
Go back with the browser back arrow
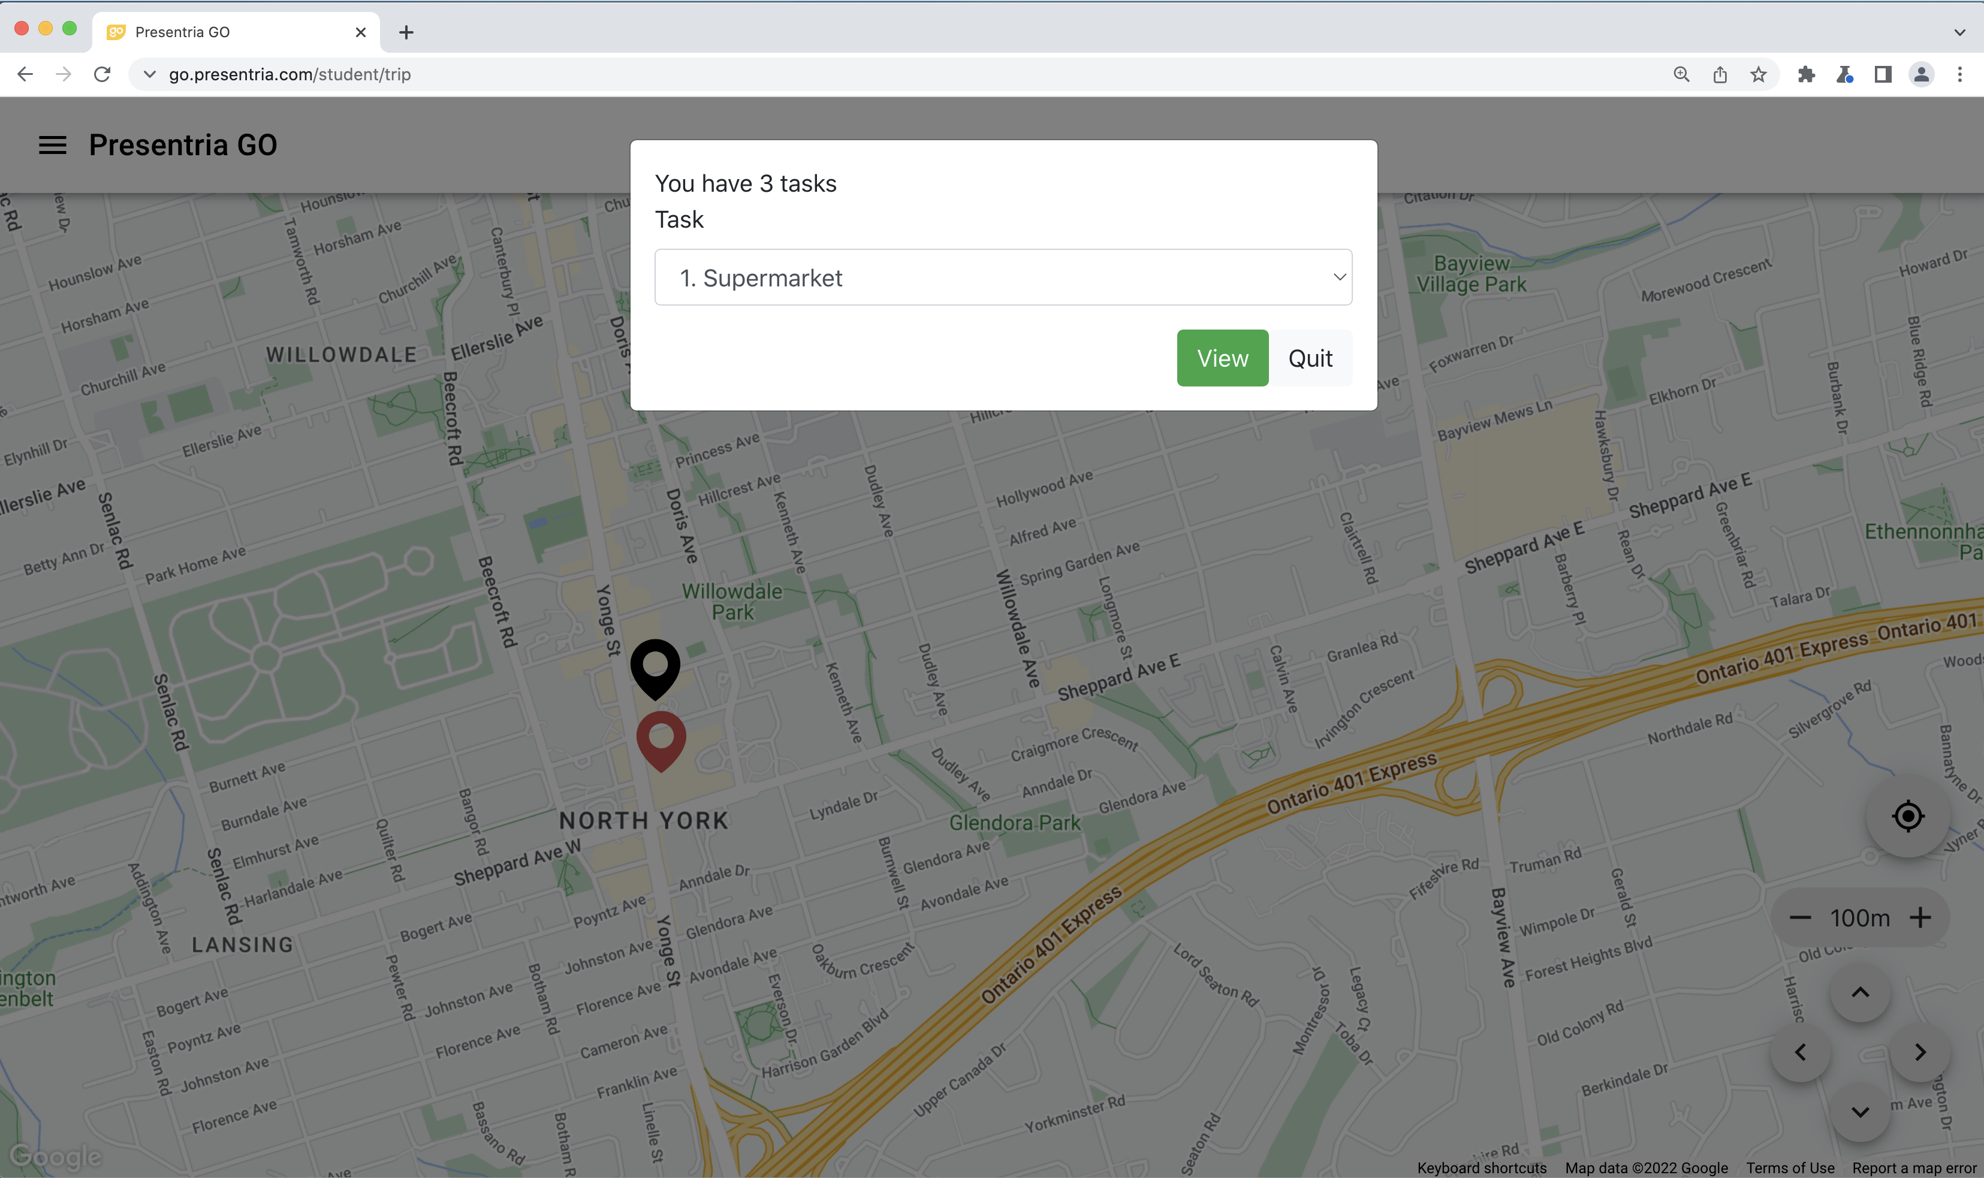(x=25, y=75)
